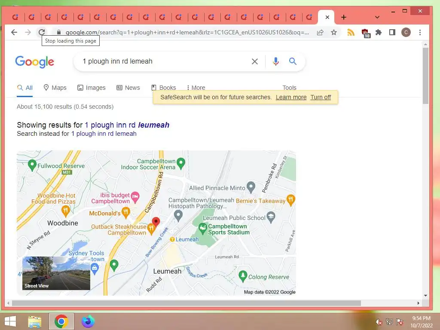
Task: Click the red location pin on map
Action: click(156, 222)
